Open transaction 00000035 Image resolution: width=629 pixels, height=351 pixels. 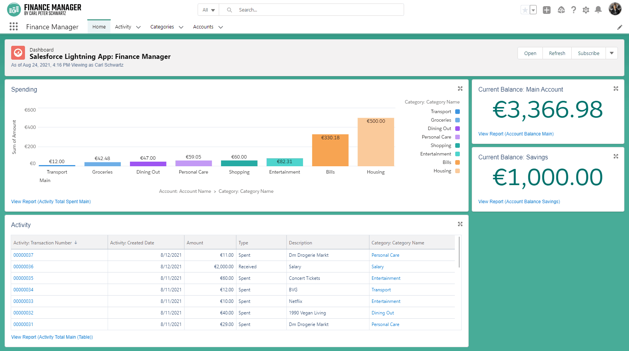coord(23,278)
